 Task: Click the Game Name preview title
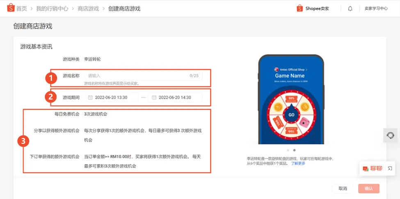[290, 76]
